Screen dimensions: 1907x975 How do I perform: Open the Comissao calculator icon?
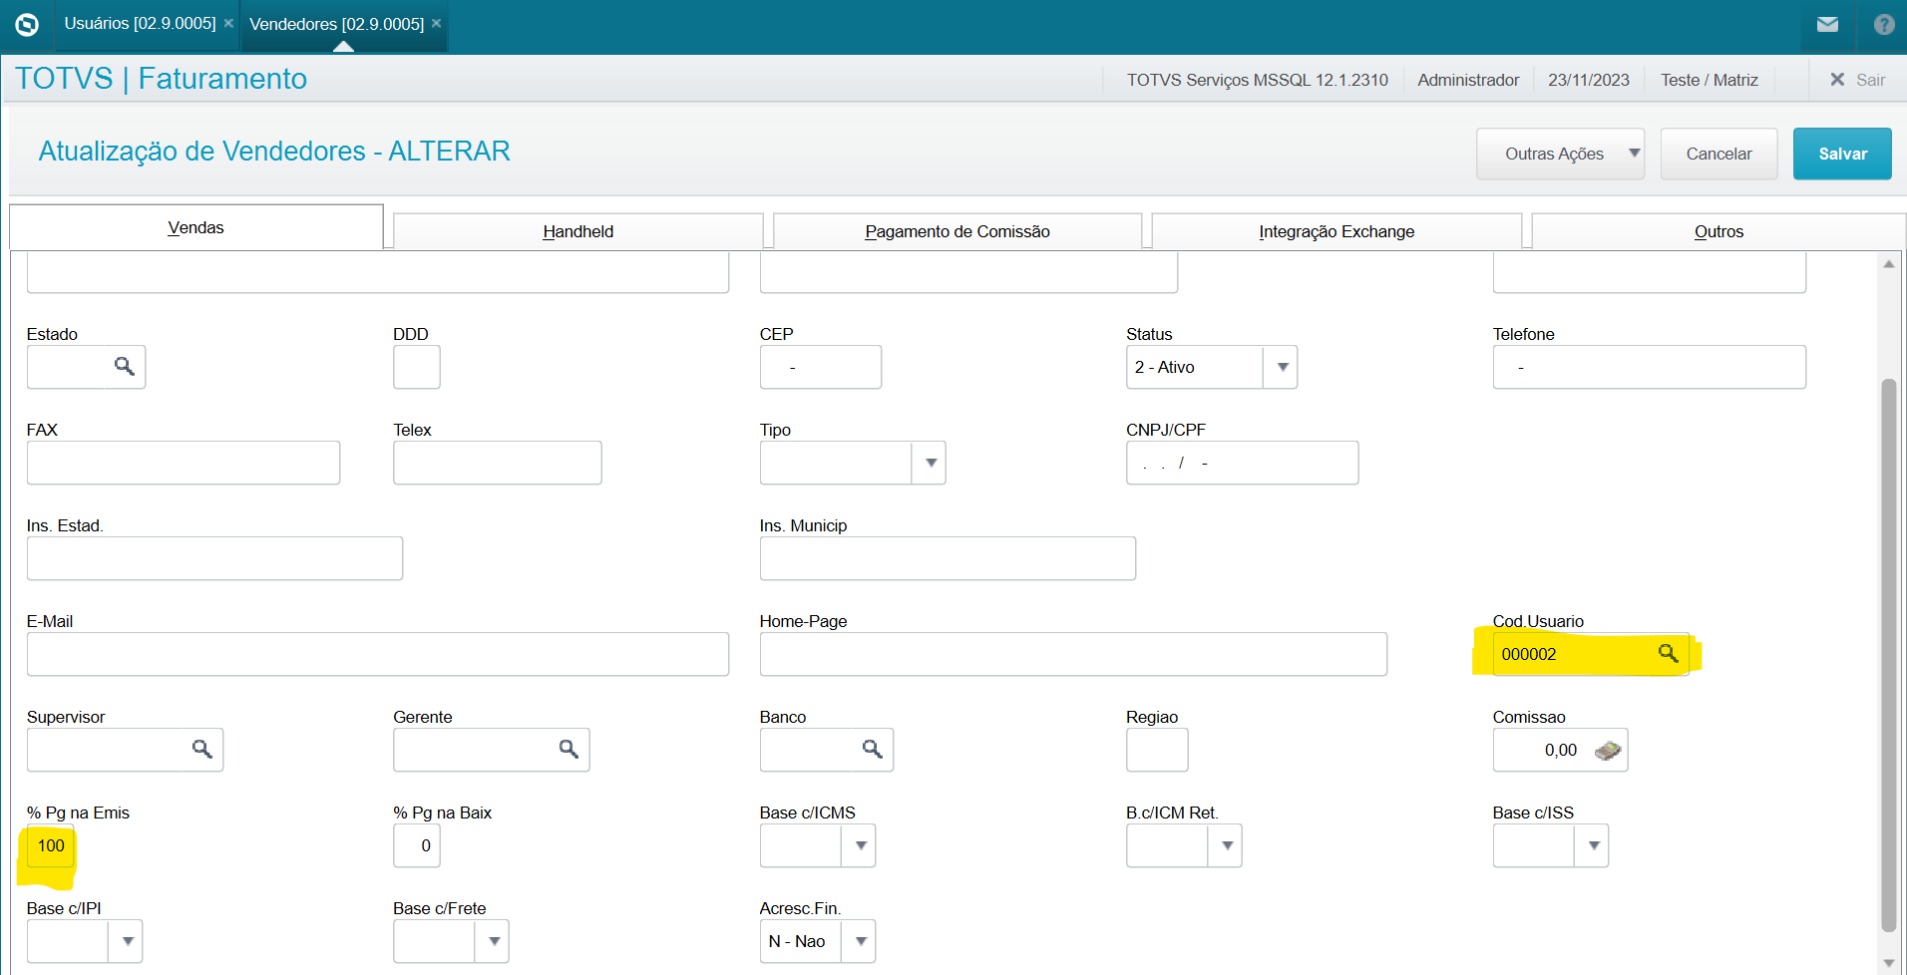point(1607,750)
